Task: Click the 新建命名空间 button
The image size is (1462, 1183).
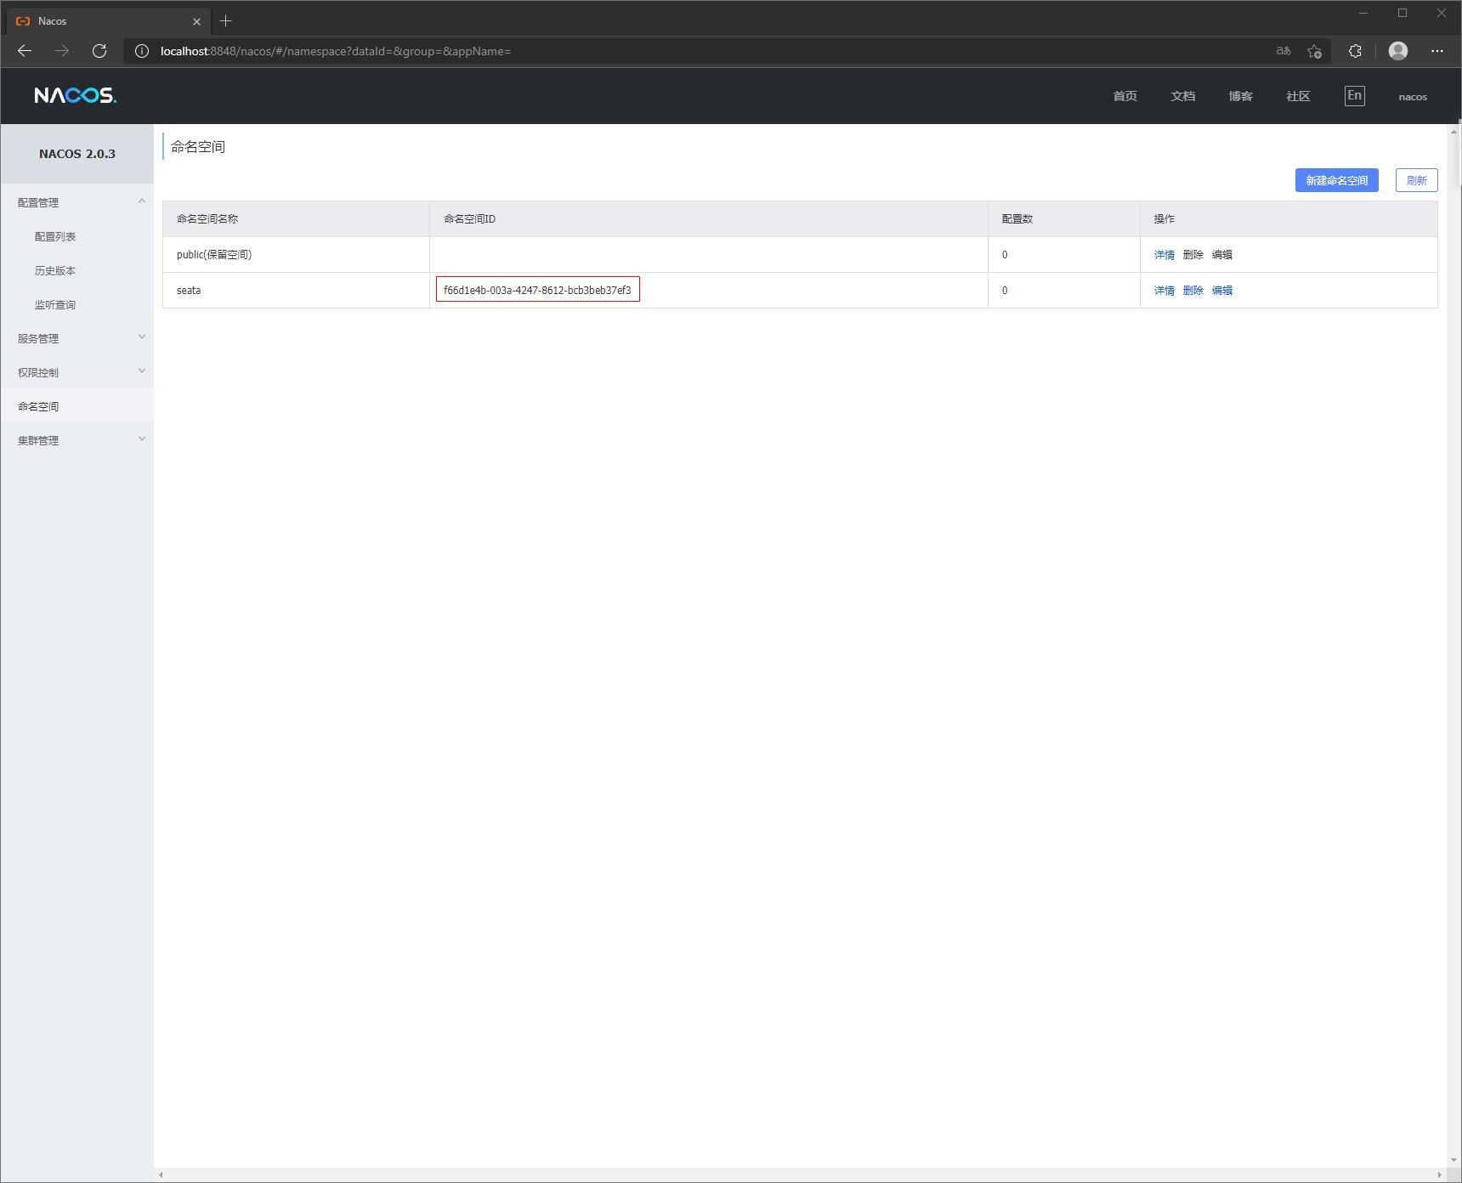Action: coord(1337,180)
